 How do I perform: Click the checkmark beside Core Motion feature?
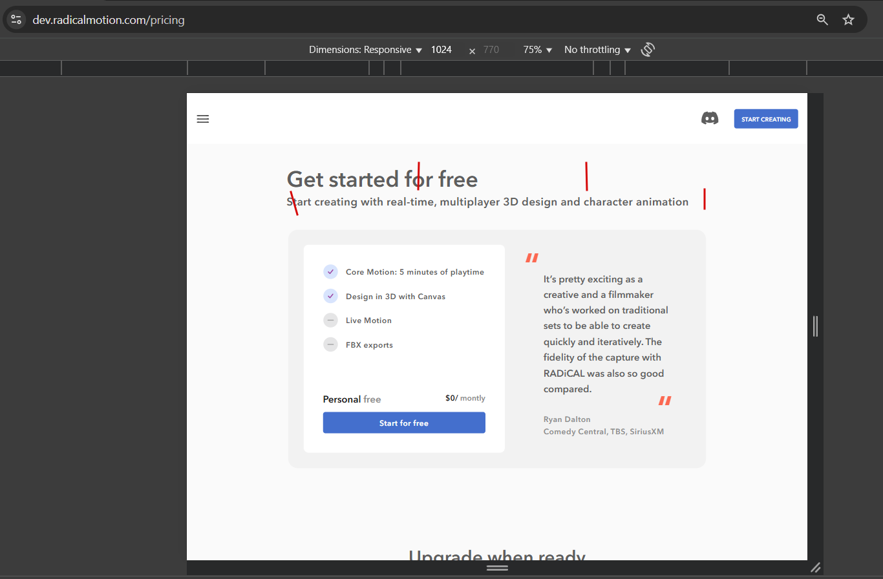coord(330,272)
